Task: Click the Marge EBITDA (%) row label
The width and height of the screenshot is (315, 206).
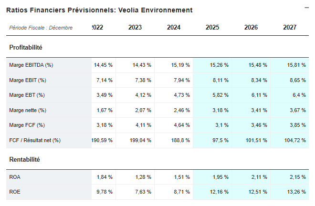Action: pyautogui.click(x=31, y=65)
